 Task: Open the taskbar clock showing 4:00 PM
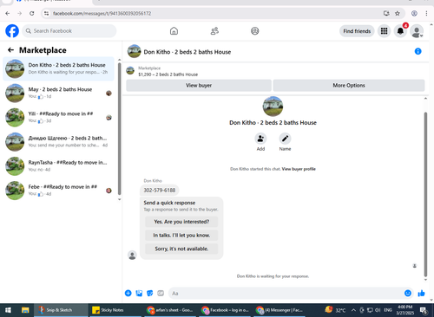[404, 310]
